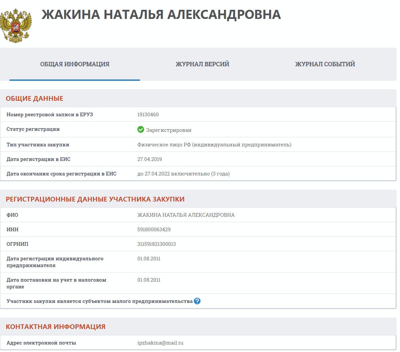Click the до 27.04.2022 включительно expiry value
The image size is (400, 352).
pos(183,174)
